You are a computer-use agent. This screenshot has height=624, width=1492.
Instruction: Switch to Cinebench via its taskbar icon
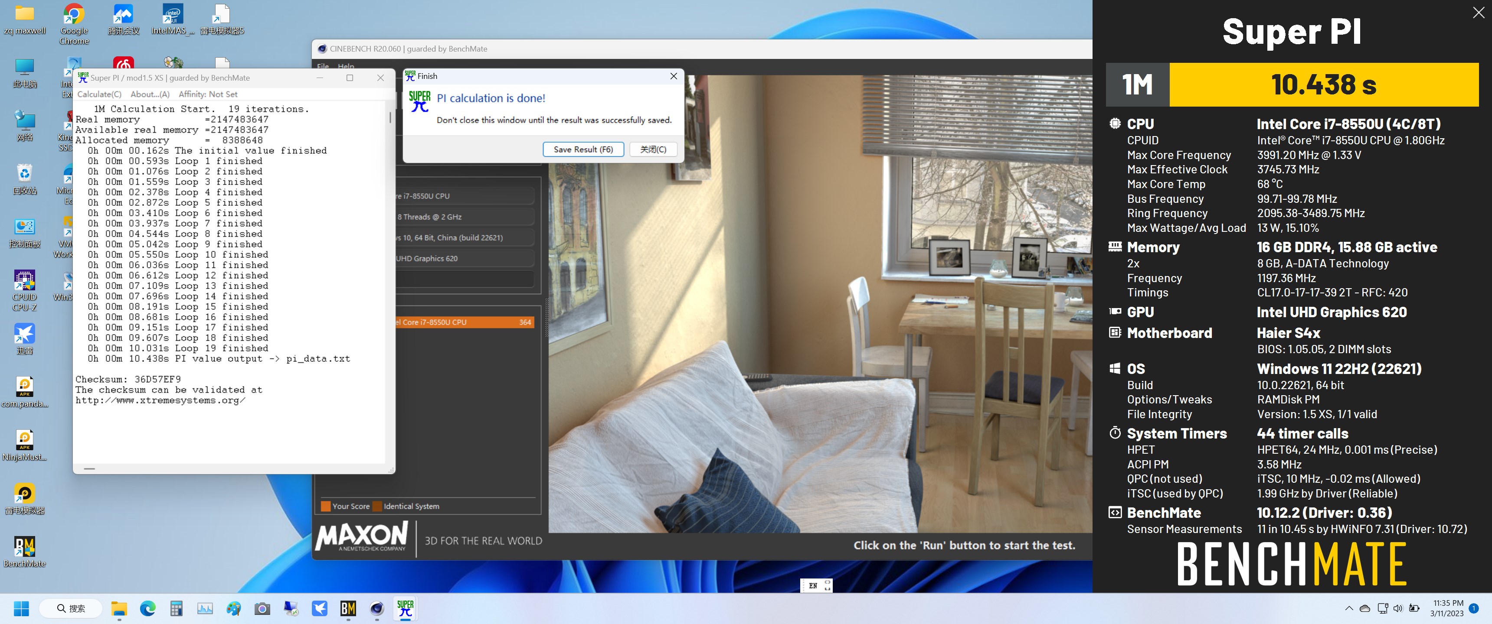377,608
